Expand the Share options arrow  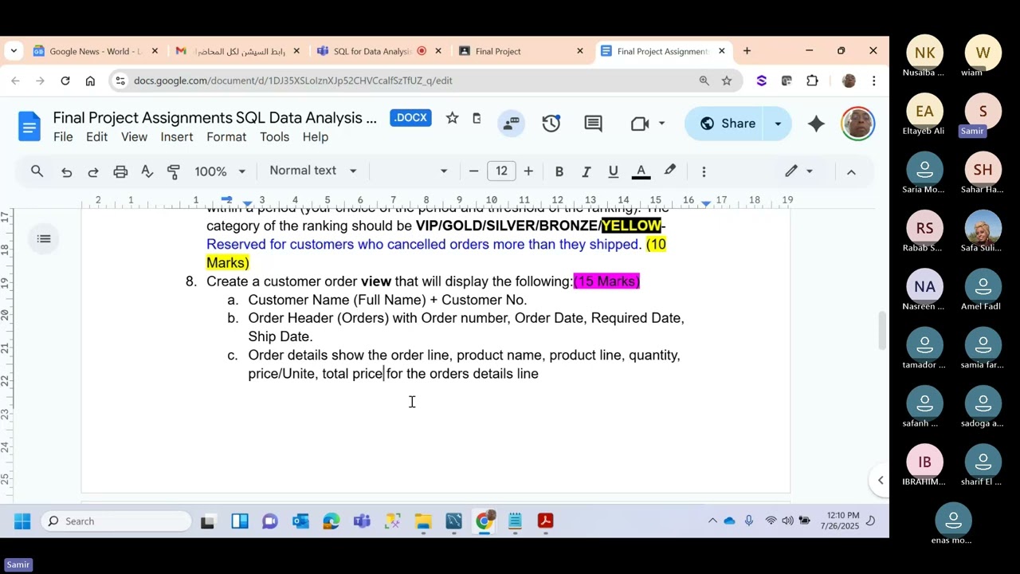pos(778,124)
